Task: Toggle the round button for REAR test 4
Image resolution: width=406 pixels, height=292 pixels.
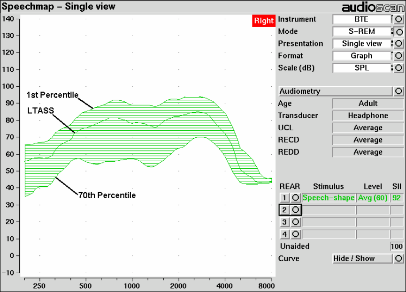Action: pyautogui.click(x=295, y=234)
